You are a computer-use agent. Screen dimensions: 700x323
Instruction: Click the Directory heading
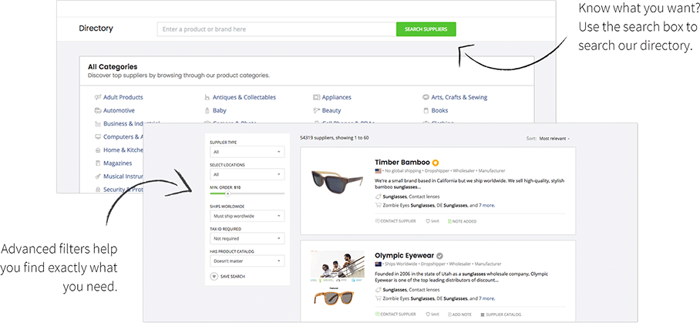click(x=96, y=29)
